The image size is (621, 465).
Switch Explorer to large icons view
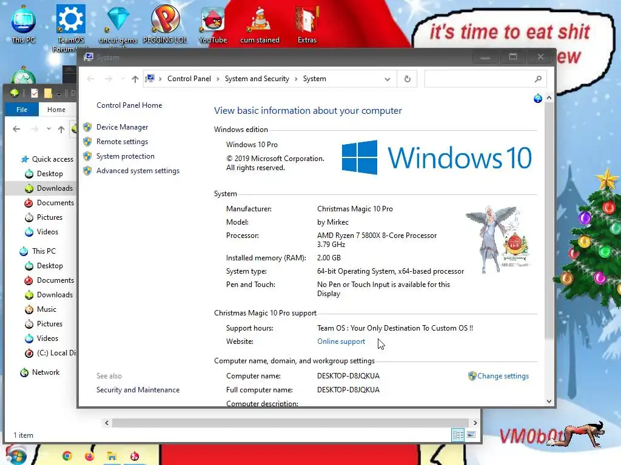[x=471, y=435]
